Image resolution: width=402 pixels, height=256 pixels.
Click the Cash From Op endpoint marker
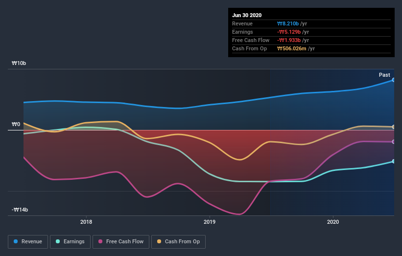coord(394,127)
